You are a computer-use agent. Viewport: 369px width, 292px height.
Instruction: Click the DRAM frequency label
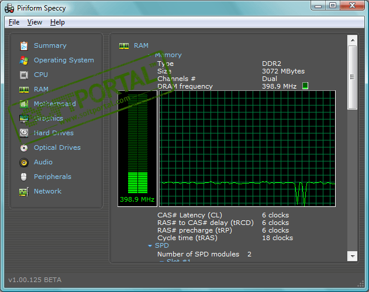(x=185, y=86)
